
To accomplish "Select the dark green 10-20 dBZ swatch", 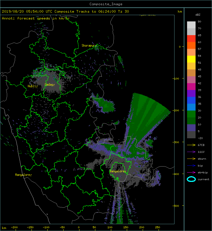I will [x=191, y=121].
